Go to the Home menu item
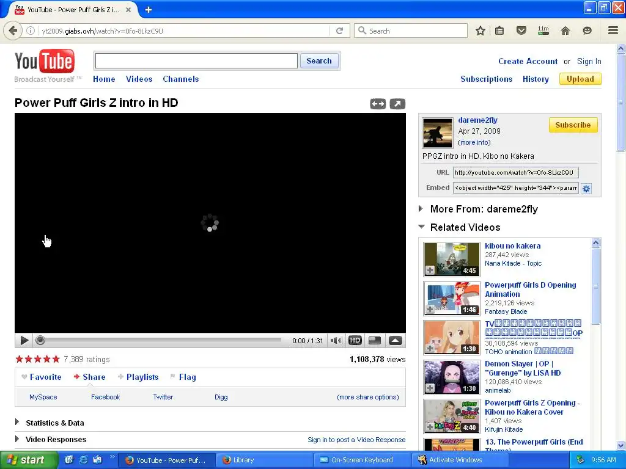Screen dimensions: 626x469 tap(104, 79)
